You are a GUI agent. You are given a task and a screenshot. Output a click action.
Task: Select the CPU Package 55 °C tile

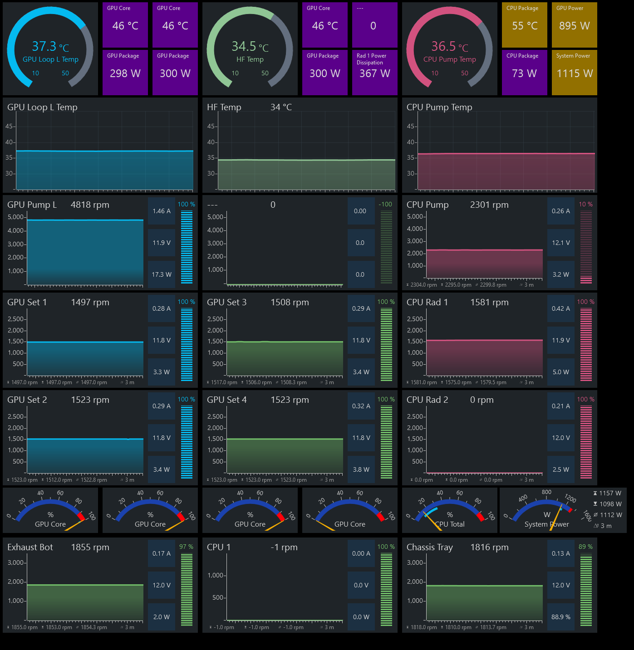tap(524, 25)
